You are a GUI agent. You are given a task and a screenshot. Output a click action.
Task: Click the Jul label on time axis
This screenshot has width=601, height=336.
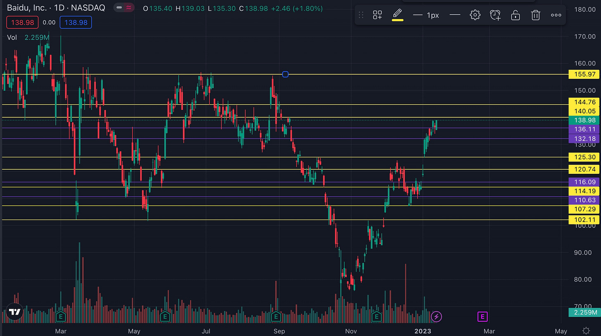206,331
